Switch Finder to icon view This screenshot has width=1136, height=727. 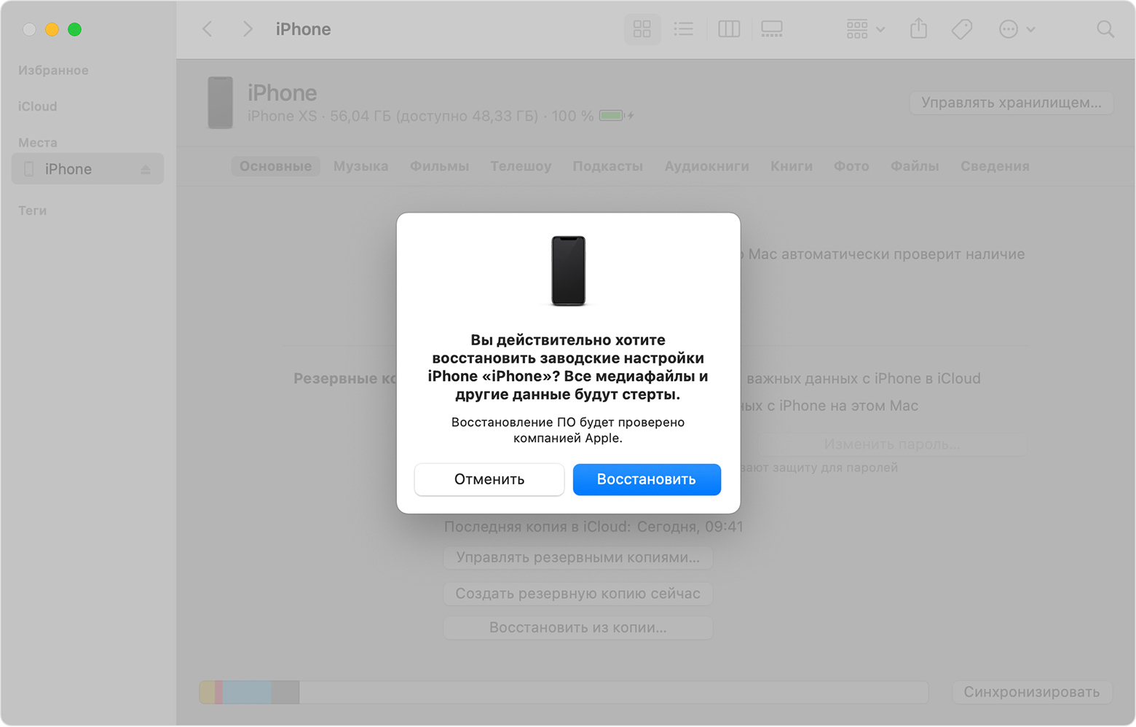(x=642, y=29)
